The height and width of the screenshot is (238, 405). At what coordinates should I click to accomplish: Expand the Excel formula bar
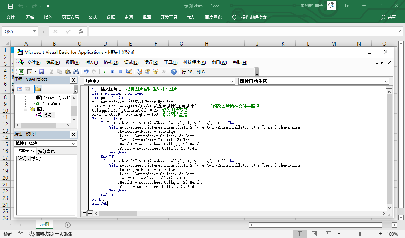(x=400, y=31)
